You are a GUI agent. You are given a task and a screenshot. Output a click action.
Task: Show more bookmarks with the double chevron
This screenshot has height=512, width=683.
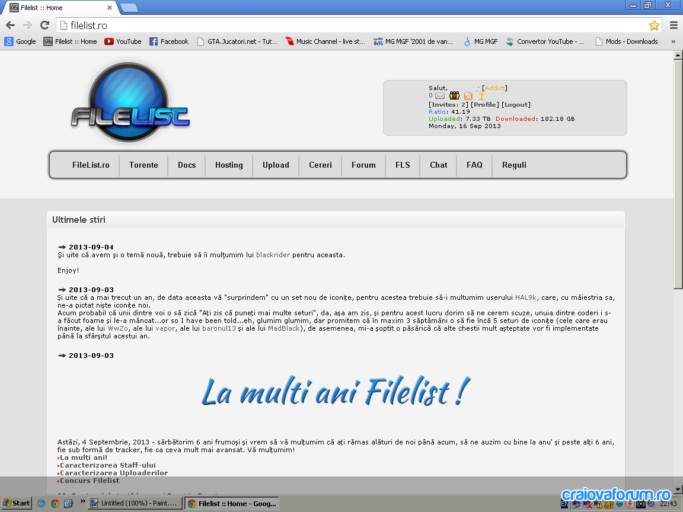tap(673, 41)
